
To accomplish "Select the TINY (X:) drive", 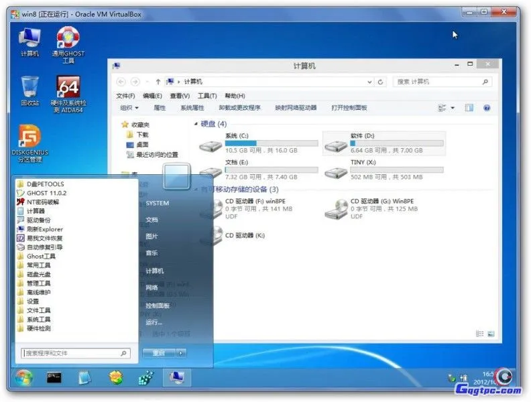I will [383, 170].
